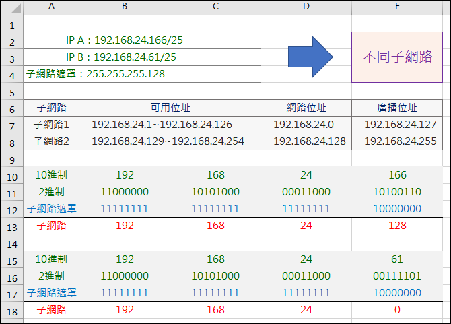The height and width of the screenshot is (324, 451).
Task: Click binary cell 00111101
Action: coord(397,276)
